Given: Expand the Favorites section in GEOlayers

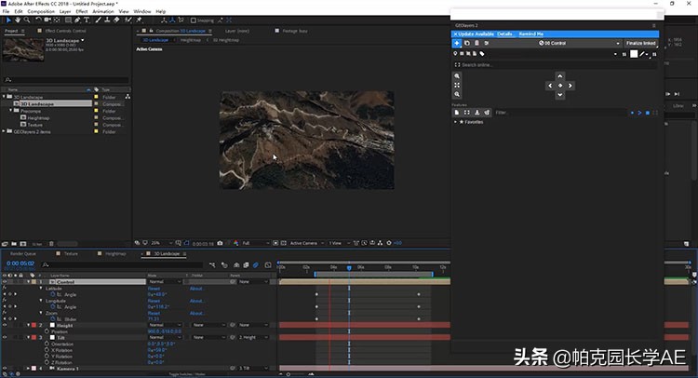Looking at the screenshot, I should click(x=456, y=122).
